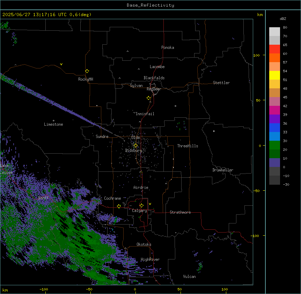The image size is (301, 294).
Task: Click the yellow diamond radar site marker near Olds
Action: coord(135,146)
